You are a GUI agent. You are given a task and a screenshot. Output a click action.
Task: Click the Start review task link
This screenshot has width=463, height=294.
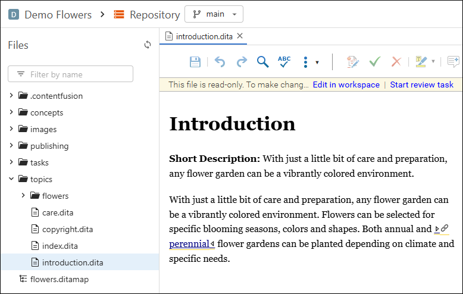tap(421, 85)
